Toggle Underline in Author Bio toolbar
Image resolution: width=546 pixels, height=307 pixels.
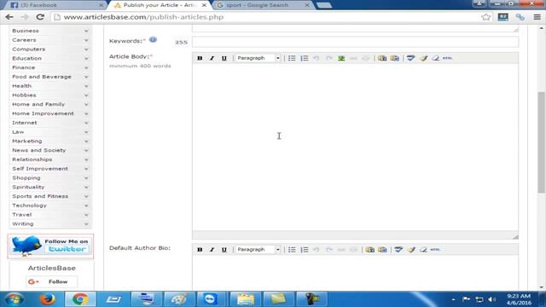point(224,250)
